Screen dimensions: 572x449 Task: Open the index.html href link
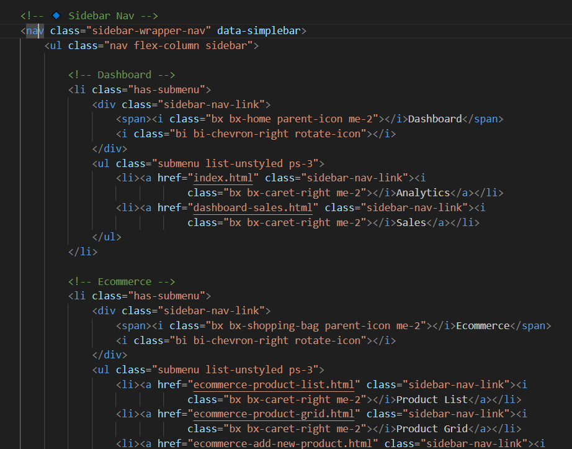click(x=223, y=178)
